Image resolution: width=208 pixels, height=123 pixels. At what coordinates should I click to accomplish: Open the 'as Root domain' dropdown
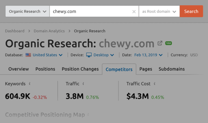pyautogui.click(x=159, y=11)
